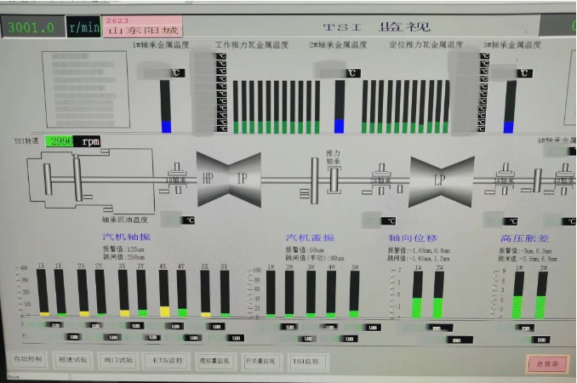The image size is (577, 383).
Task: Switch to the 开关量监视 page
Action: [x=260, y=362]
